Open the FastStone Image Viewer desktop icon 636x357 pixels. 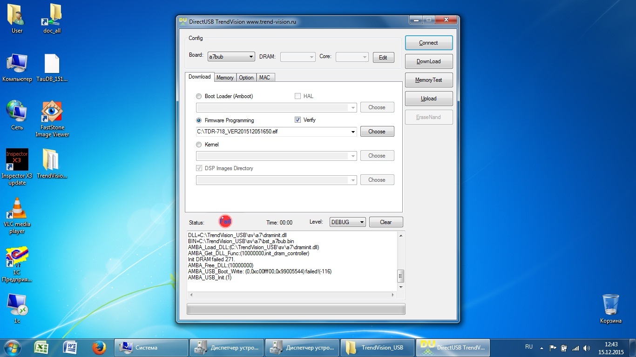[52, 113]
